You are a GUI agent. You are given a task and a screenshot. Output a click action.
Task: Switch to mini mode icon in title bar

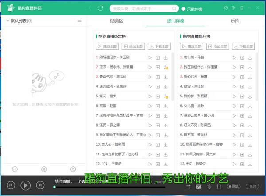tap(234, 8)
